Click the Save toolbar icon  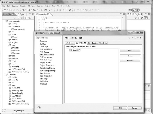click(11, 10)
